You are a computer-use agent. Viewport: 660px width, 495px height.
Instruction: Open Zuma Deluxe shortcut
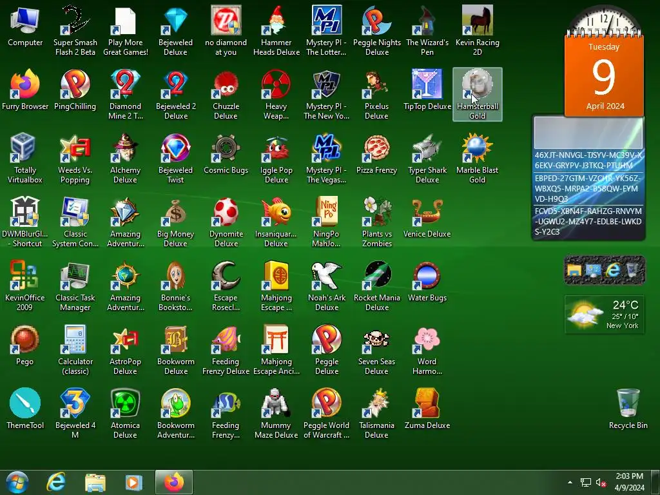[427, 408]
